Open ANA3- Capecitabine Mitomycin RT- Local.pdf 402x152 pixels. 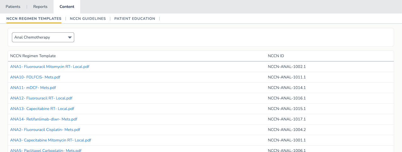tap(51, 140)
